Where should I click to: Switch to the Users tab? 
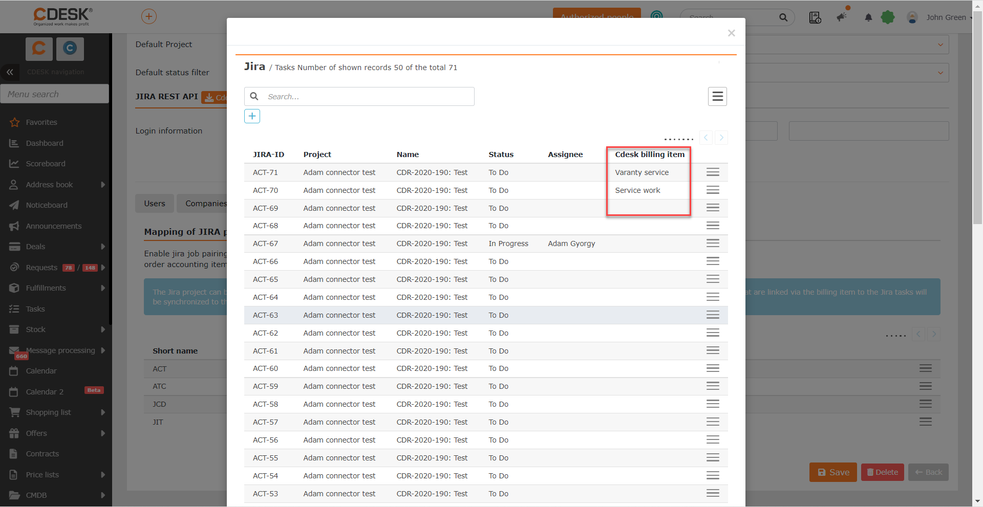click(x=155, y=204)
